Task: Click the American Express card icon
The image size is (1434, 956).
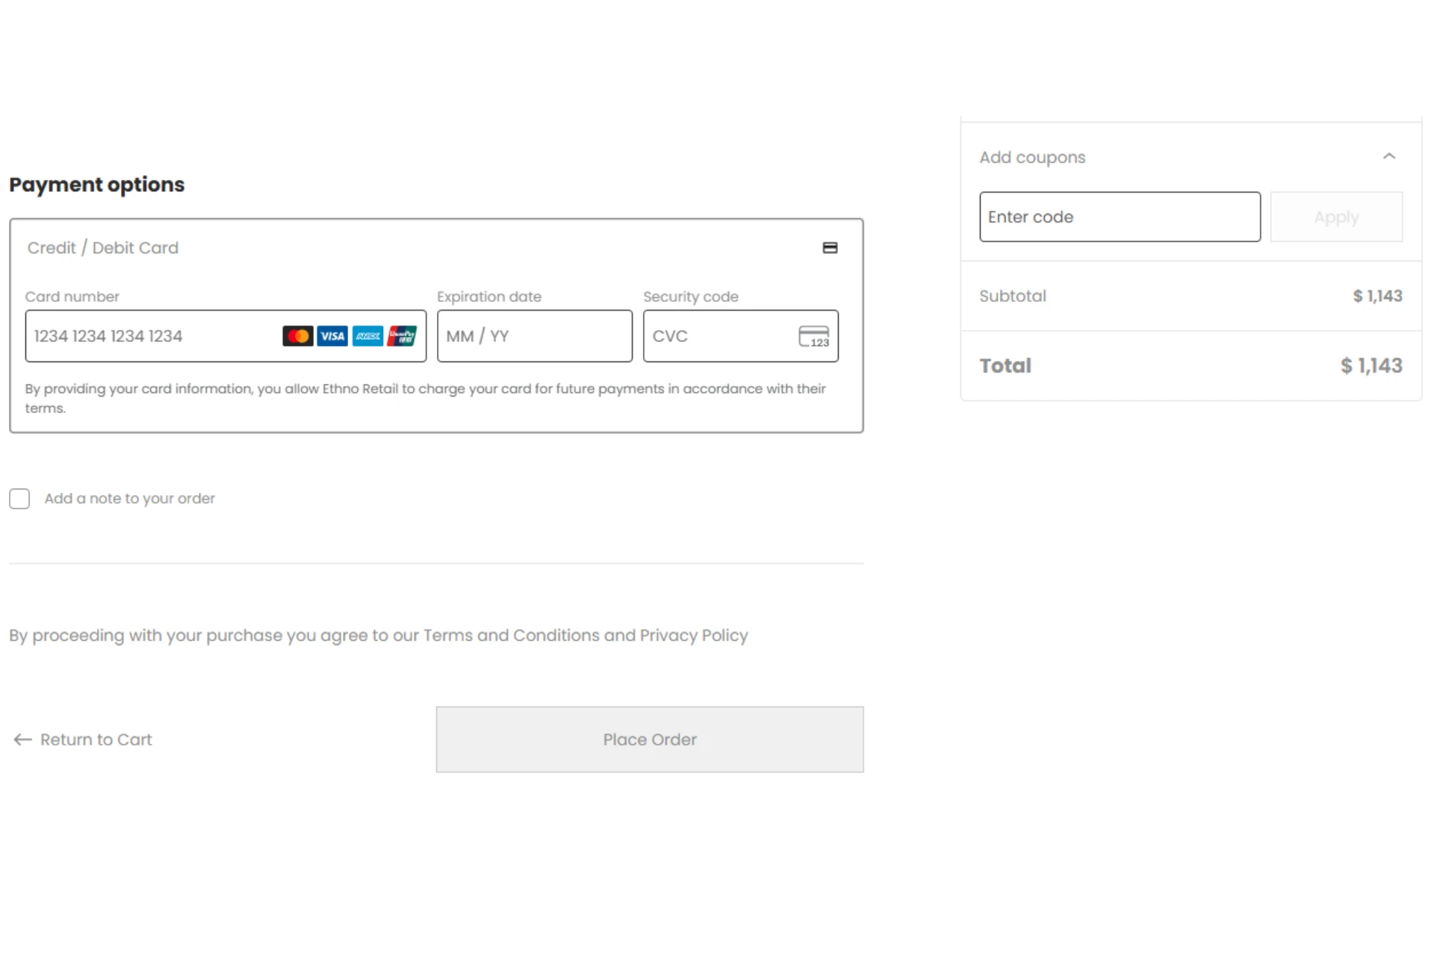Action: pyautogui.click(x=367, y=336)
